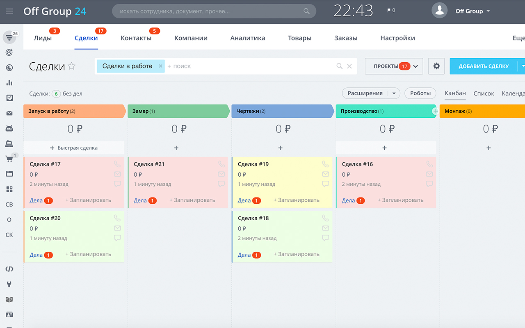Click the envelope icon on Сделка #21 card
This screenshot has width=525, height=328.
[x=222, y=173]
